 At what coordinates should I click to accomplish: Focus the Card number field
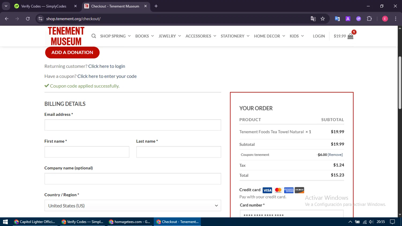tap(292, 214)
